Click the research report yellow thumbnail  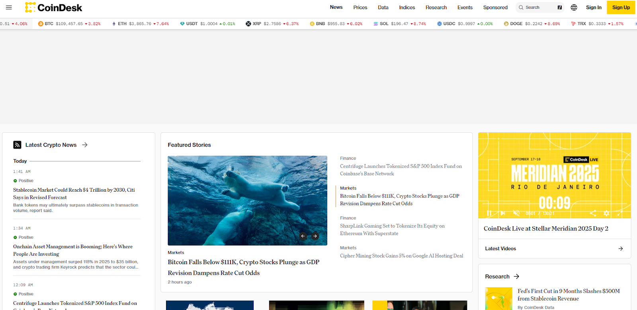[x=498, y=298]
